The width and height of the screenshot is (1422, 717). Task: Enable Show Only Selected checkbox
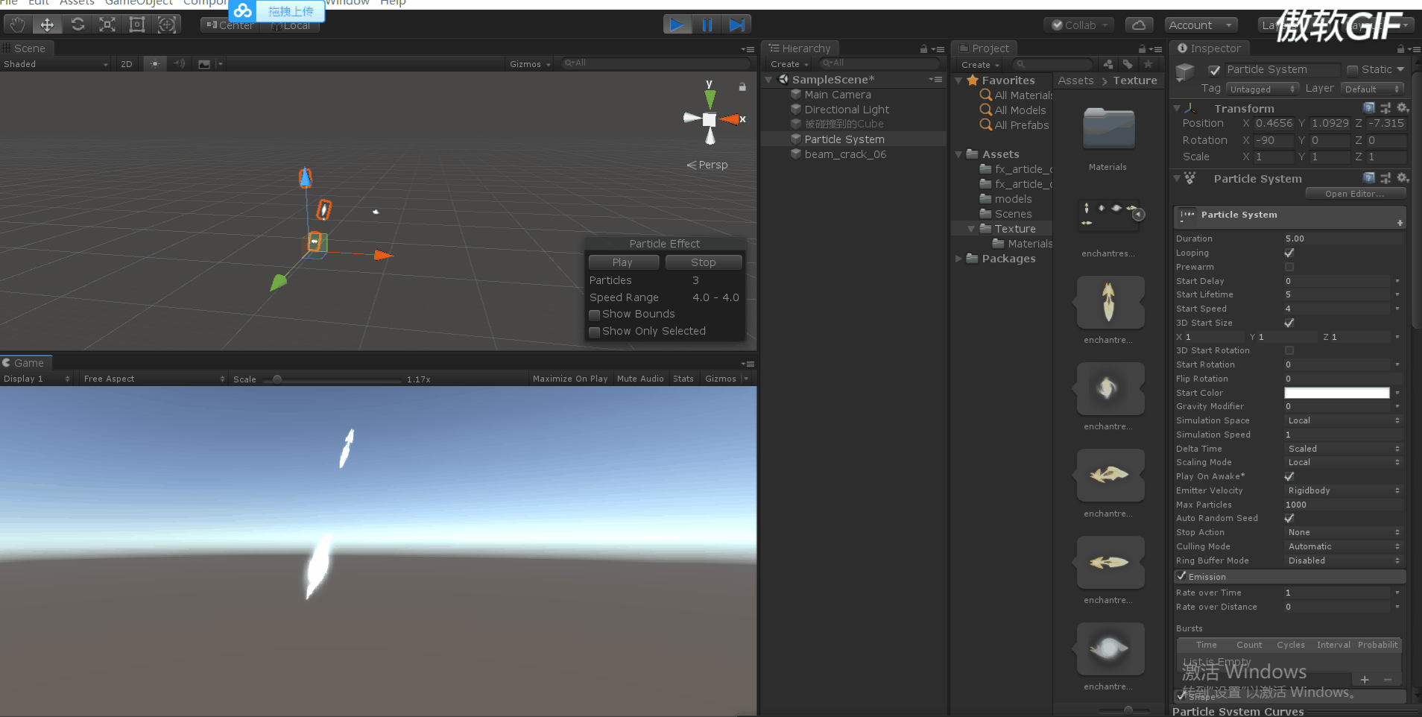595,332
